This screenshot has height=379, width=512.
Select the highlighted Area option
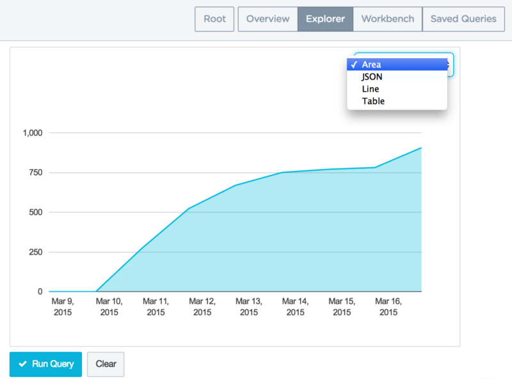pyautogui.click(x=397, y=65)
